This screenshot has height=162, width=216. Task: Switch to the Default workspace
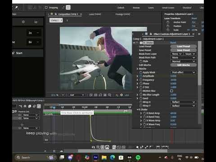click(121, 8)
